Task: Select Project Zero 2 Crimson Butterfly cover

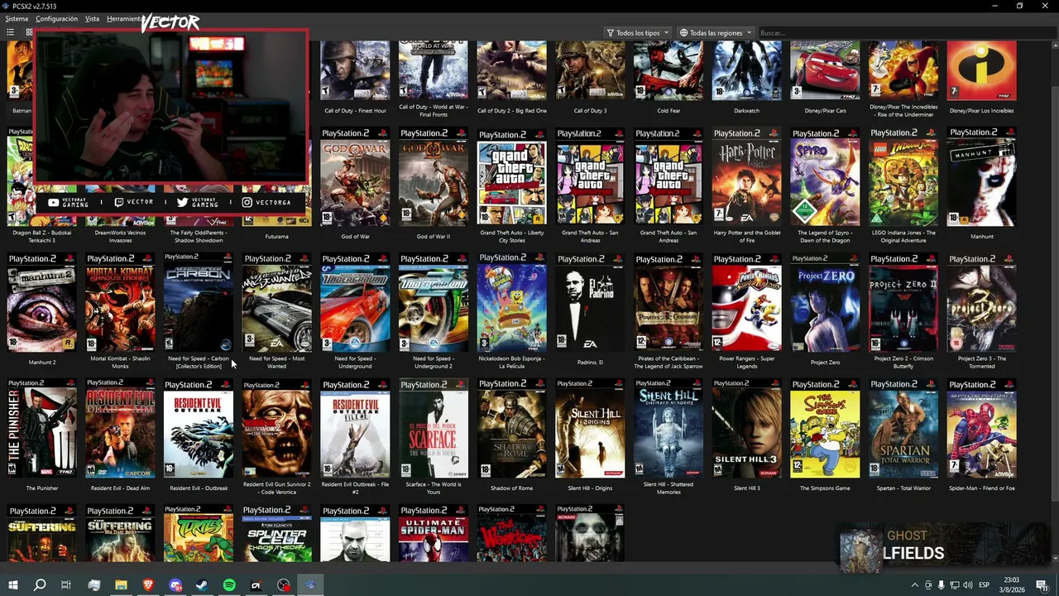Action: click(903, 303)
